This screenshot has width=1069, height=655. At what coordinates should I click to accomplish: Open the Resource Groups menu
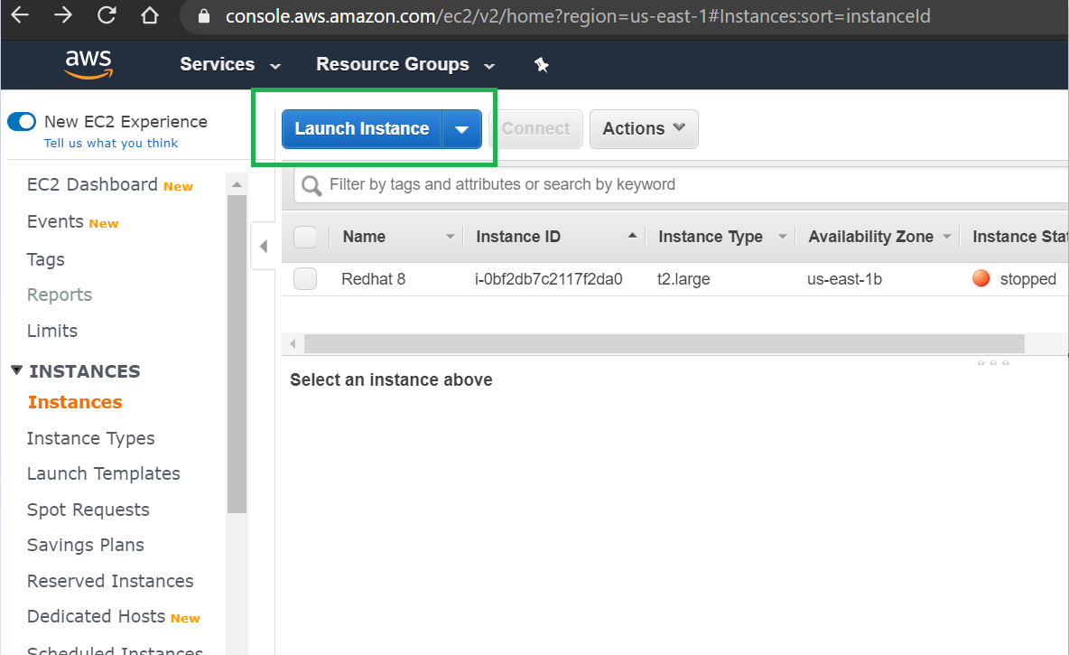click(405, 65)
